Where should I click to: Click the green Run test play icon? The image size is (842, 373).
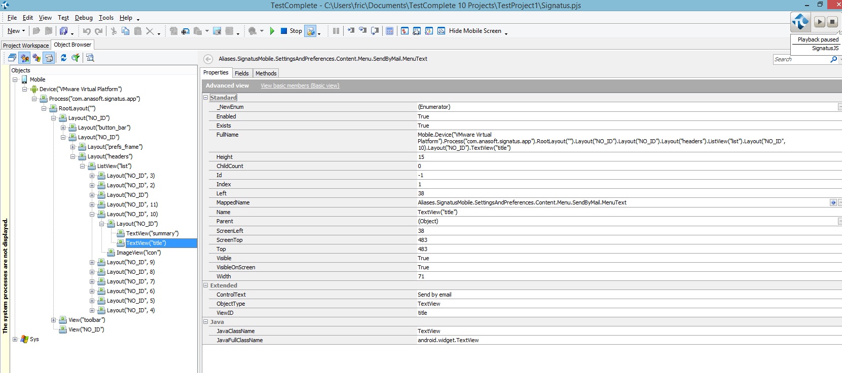[x=272, y=31]
